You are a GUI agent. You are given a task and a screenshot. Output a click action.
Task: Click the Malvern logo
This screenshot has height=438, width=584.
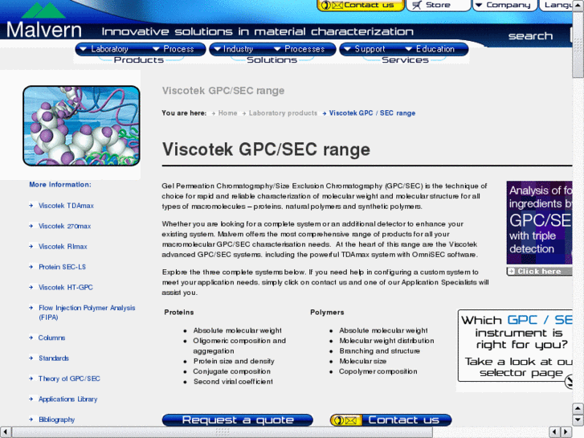point(44,22)
